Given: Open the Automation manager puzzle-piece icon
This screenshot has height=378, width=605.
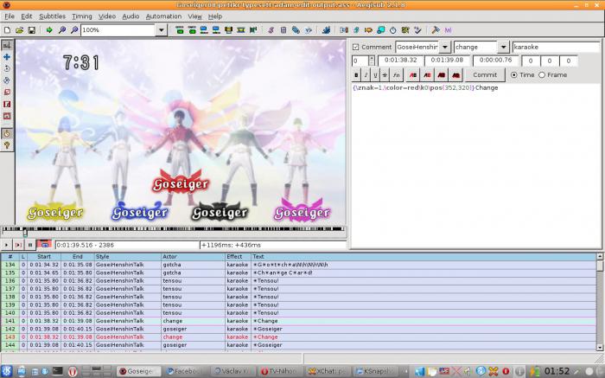Looking at the screenshot, I should click(x=326, y=29).
